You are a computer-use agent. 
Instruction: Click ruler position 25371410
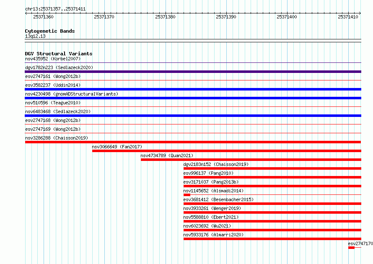pos(348,17)
